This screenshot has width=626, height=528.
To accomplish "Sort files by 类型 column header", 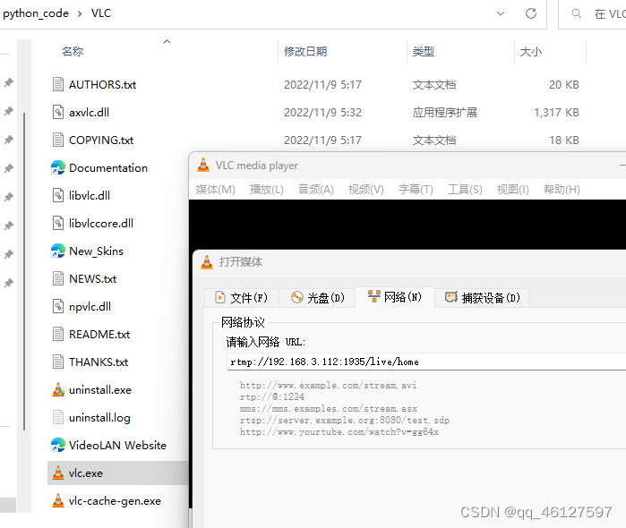I will pyautogui.click(x=424, y=52).
